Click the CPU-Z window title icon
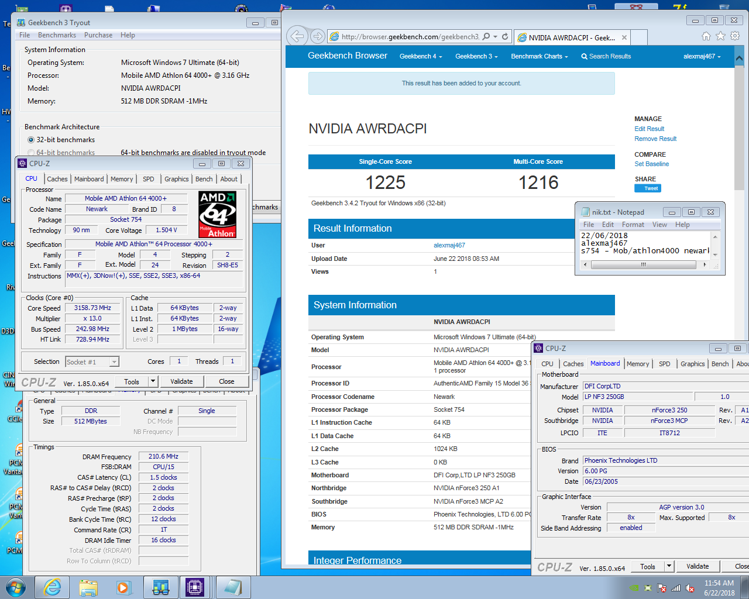 tap(22, 163)
